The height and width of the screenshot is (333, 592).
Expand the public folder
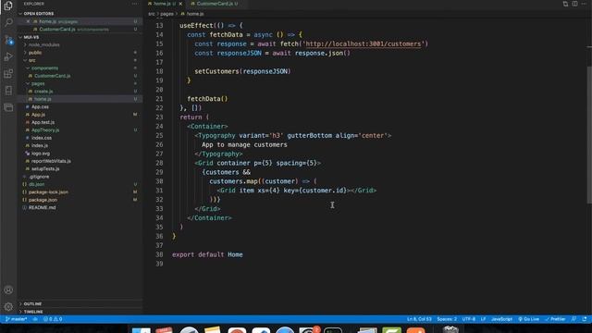click(80, 53)
